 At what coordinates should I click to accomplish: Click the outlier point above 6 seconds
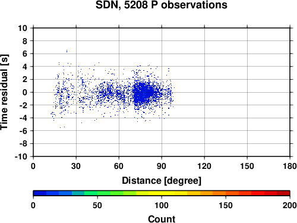(x=67, y=51)
